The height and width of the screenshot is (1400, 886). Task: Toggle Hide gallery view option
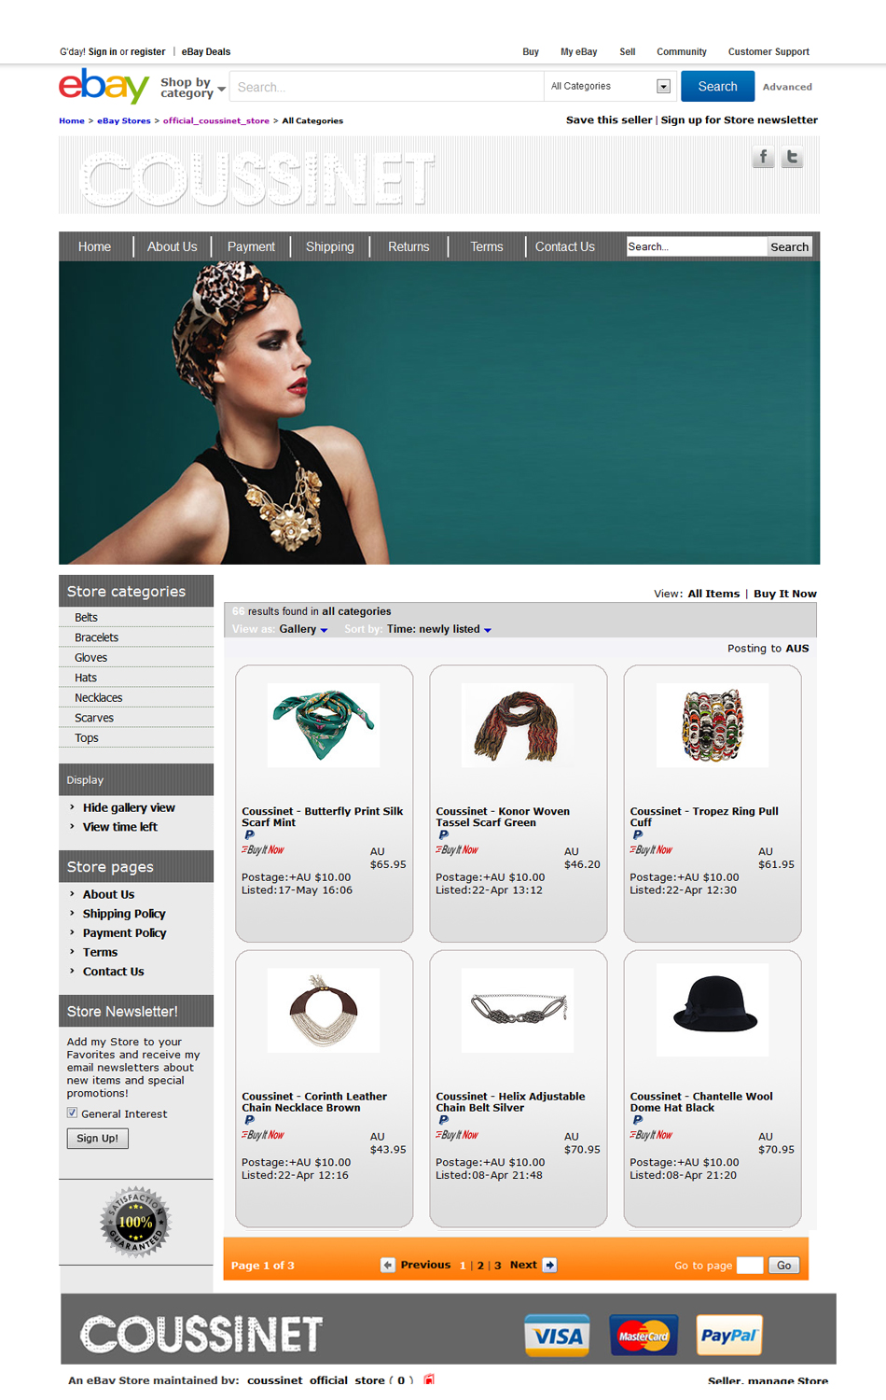[129, 807]
